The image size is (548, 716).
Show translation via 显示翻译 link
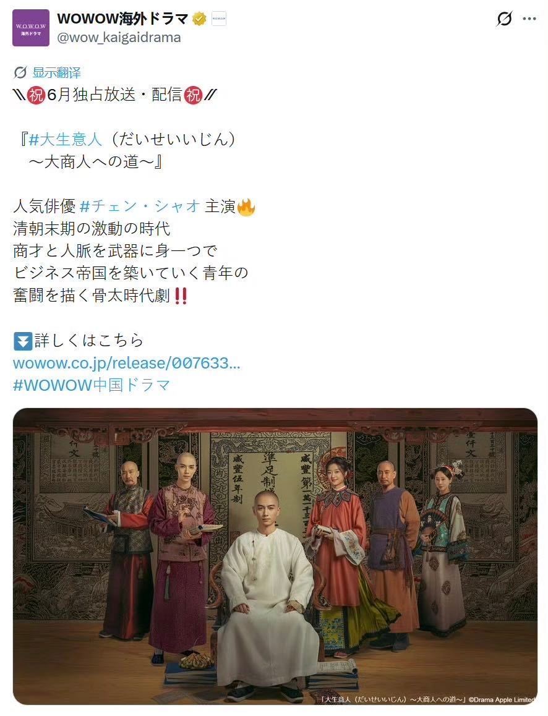(x=56, y=72)
